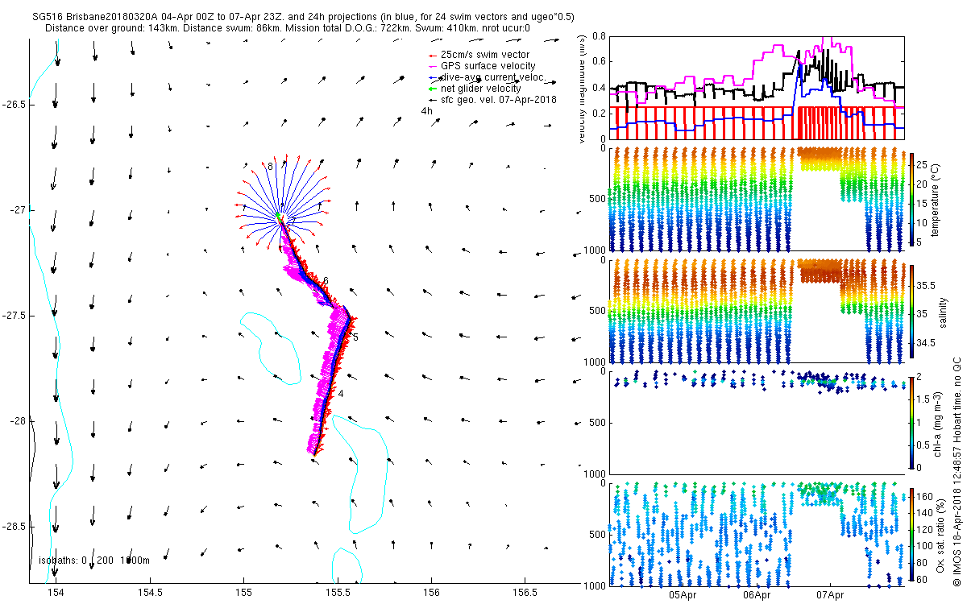The image size is (967, 604).
Task: Click the -26.5 latitude tick label
Action: 14,105
